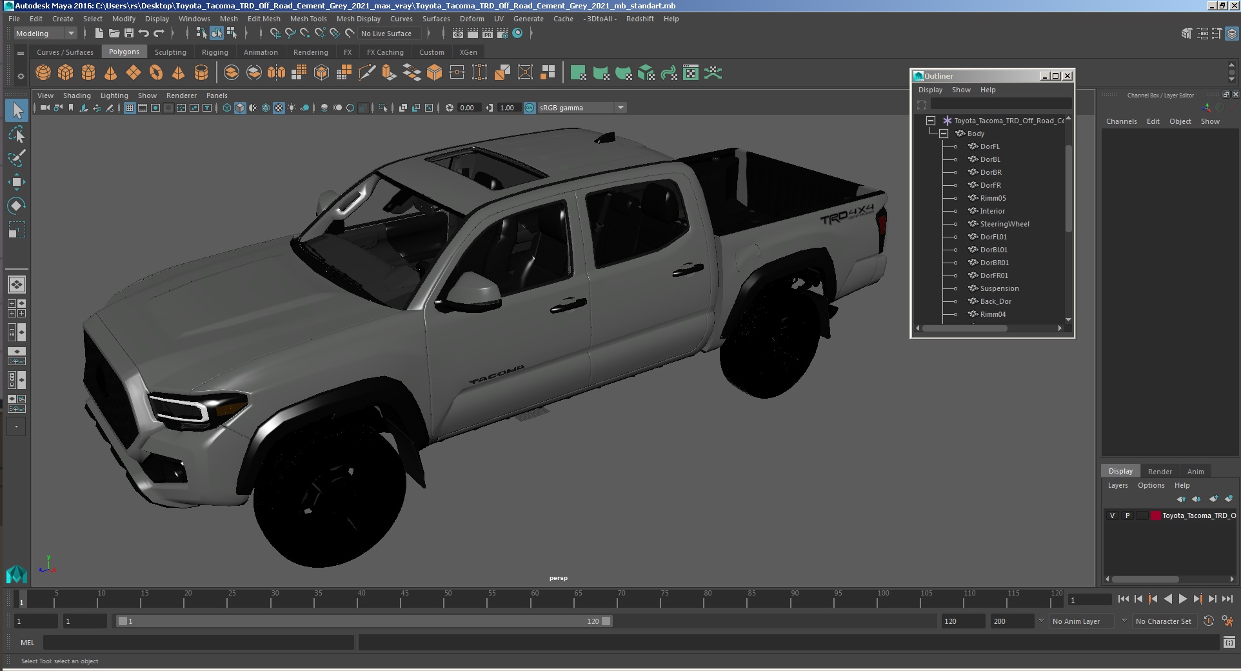Create a polygon cone from the shelf
Viewport: 1241px width, 671px height.
[x=111, y=73]
